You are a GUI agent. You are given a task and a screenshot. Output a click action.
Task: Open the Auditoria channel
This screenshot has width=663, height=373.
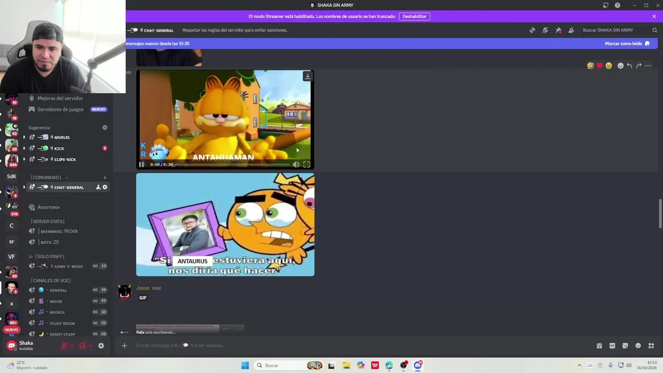pyautogui.click(x=49, y=207)
